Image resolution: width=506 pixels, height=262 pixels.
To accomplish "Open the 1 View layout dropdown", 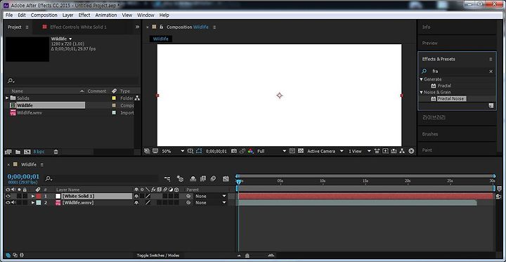I will tap(360, 151).
